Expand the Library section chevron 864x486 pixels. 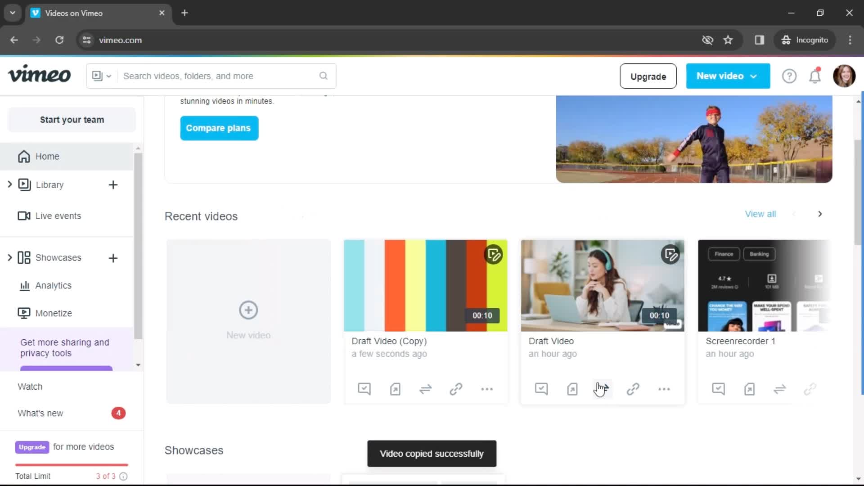pos(9,184)
